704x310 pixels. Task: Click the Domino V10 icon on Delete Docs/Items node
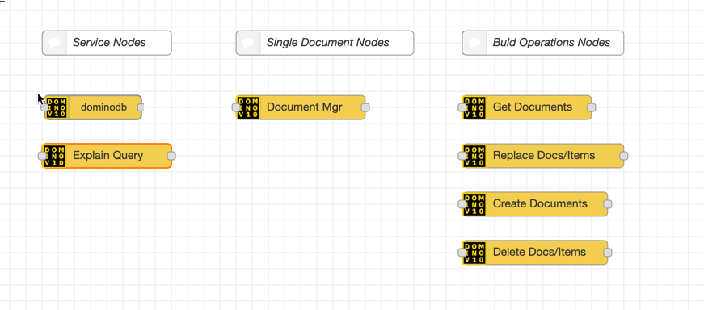click(x=475, y=253)
